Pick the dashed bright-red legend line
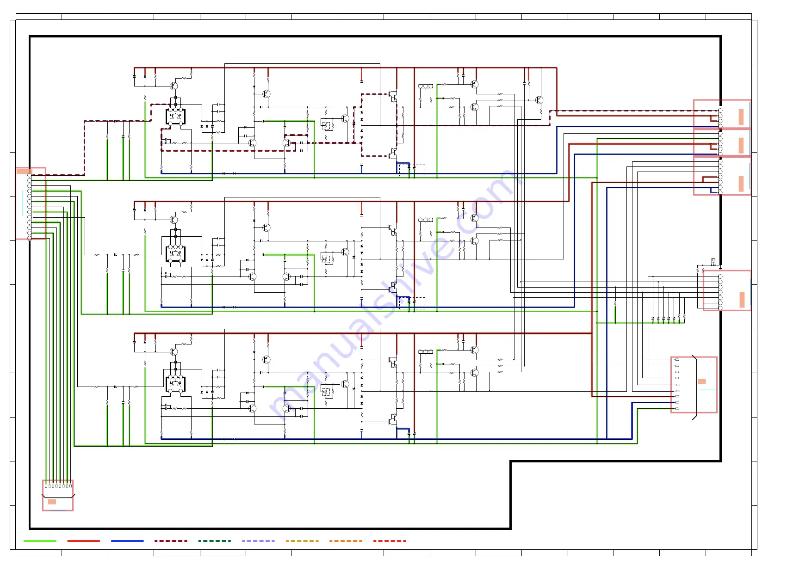This screenshot has height=584, width=787. (x=390, y=541)
